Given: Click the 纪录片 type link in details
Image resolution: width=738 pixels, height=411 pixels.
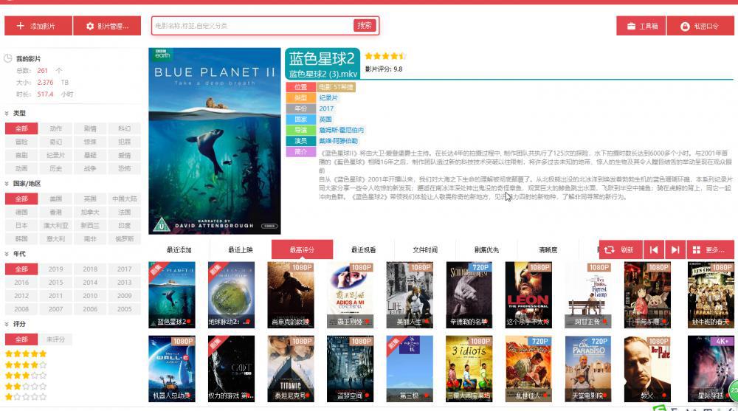Looking at the screenshot, I should pos(328,97).
